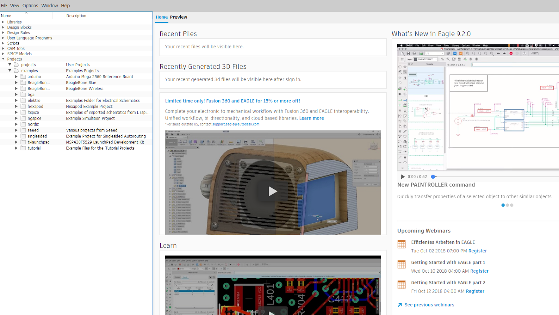The image size is (559, 315).
Task: Select the 'Arduino Mega 2560 Reference Board' description
Action: coord(100,77)
